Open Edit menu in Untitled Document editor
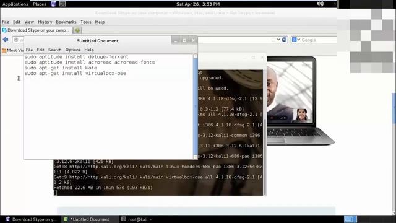Image resolution: width=396 pixels, height=223 pixels. (40, 50)
